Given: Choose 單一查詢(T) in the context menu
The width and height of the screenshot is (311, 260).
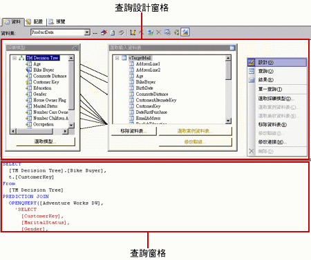Looking at the screenshot, I should tap(277, 89).
